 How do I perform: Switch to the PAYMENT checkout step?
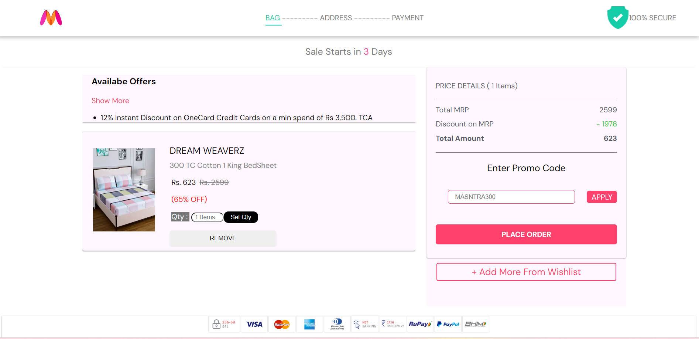[407, 18]
